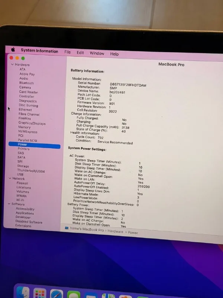Collapse the Software section
Screen dimensions: 223x298
(9, 203)
